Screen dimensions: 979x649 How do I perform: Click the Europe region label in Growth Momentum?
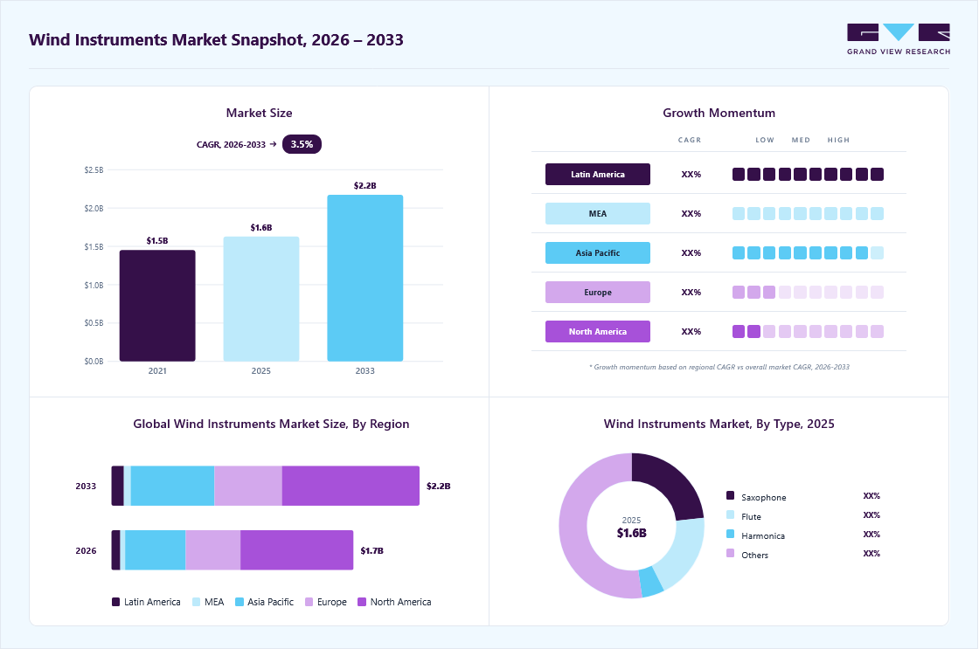(598, 292)
